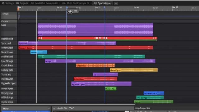Select the smallie Lead track header

pyautogui.click(x=9, y=57)
